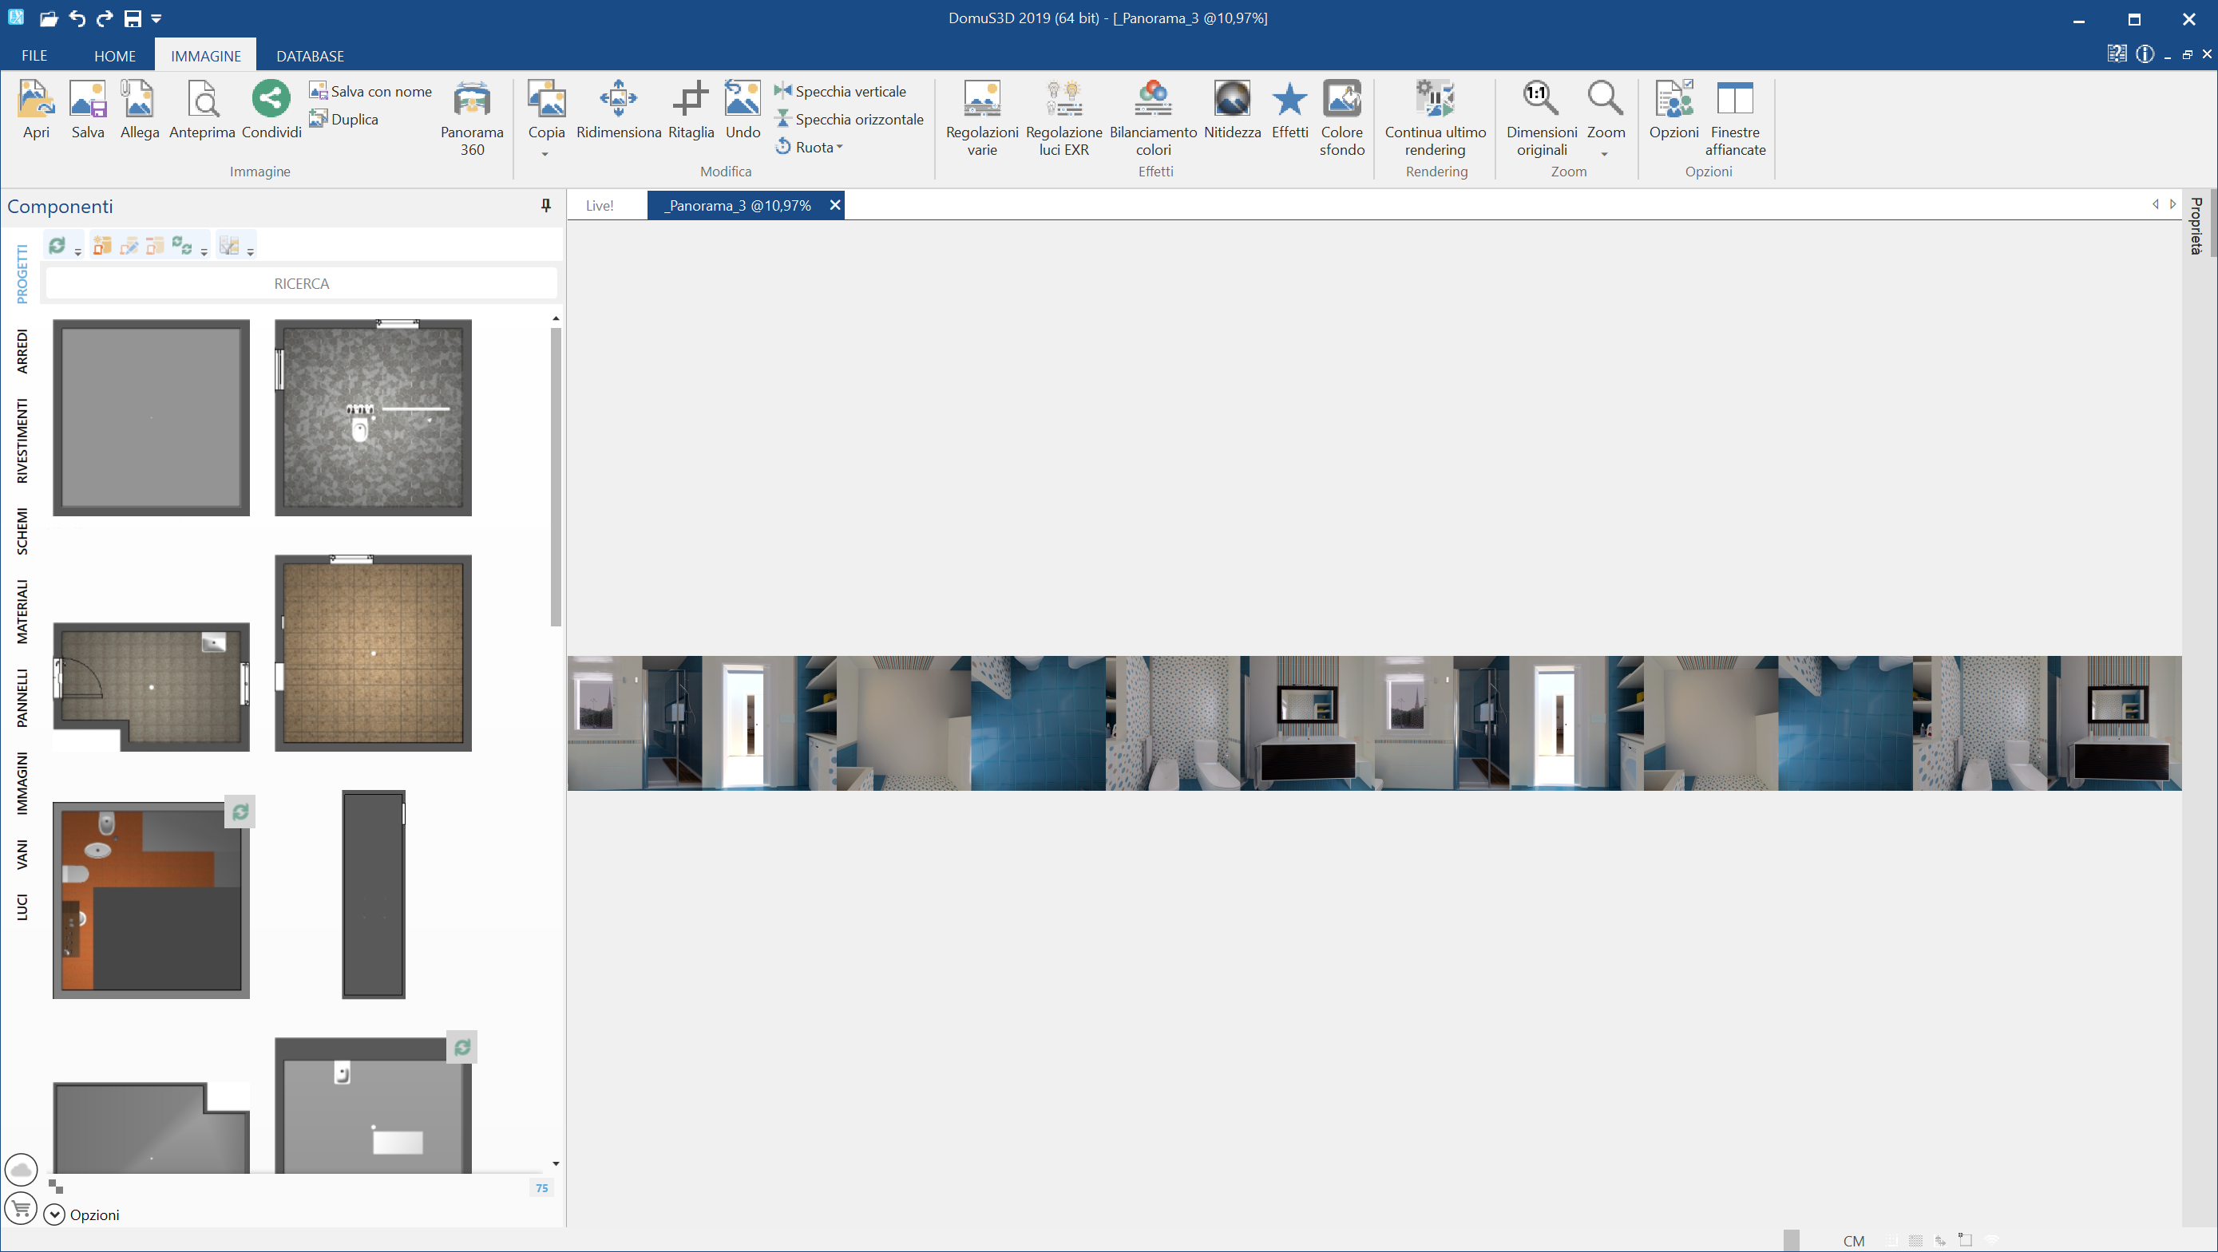
Task: Save the image with the Salva ribbon icon
Action: [88, 109]
